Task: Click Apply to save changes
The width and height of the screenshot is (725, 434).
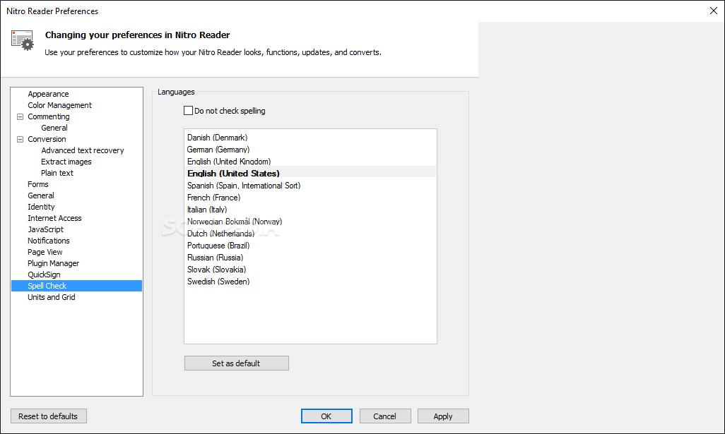Action: pos(443,416)
